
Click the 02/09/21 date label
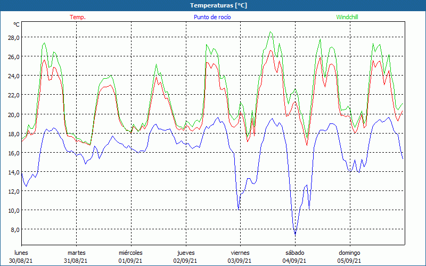pos(185,261)
